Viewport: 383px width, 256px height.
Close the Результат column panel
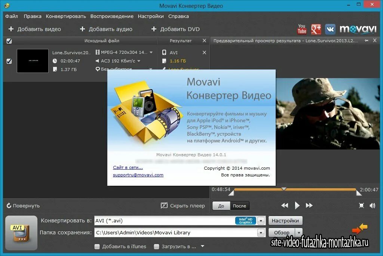pyautogui.click(x=205, y=40)
